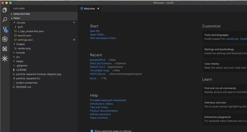Screen dimensions: 247x132
Task: Click the Open folder... link
Action: (x=98, y=35)
